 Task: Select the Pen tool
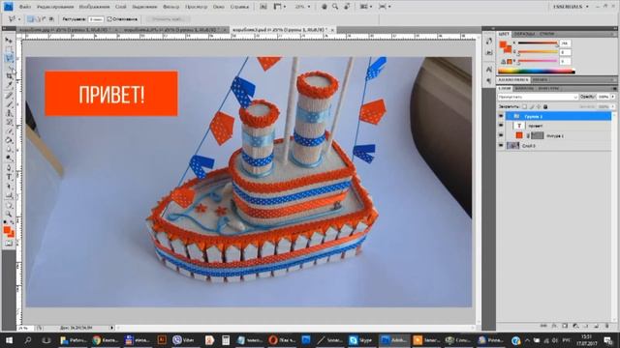pos(9,168)
